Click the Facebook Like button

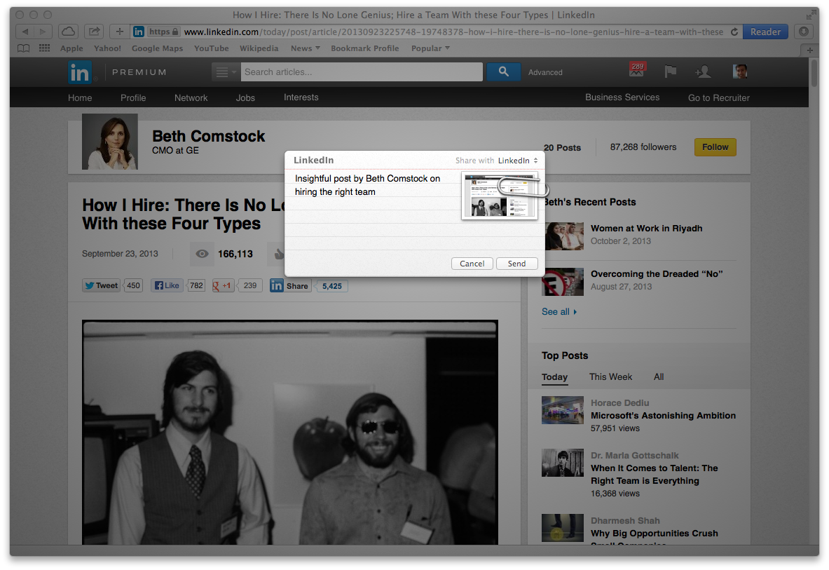coord(167,285)
